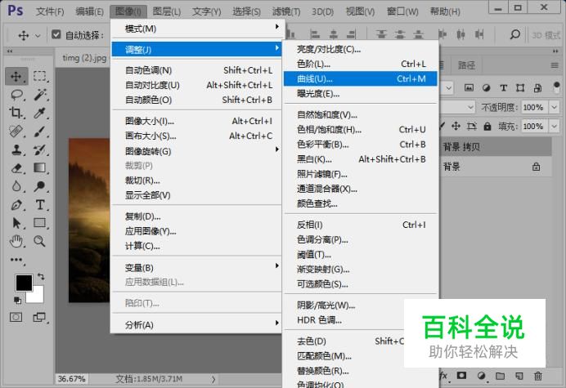Toggle adjustment layer filter

pyautogui.click(x=486, y=87)
